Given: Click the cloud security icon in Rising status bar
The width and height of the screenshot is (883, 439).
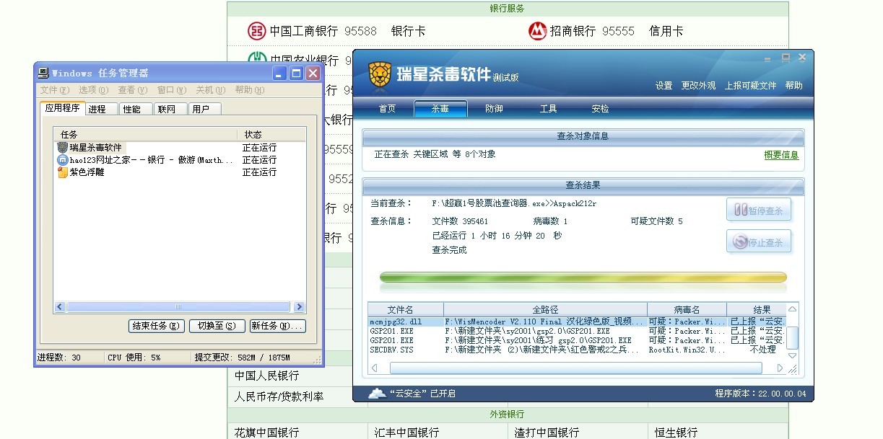Looking at the screenshot, I should pyautogui.click(x=376, y=393).
